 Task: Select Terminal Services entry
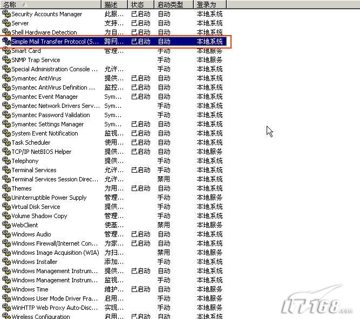pyautogui.click(x=34, y=170)
